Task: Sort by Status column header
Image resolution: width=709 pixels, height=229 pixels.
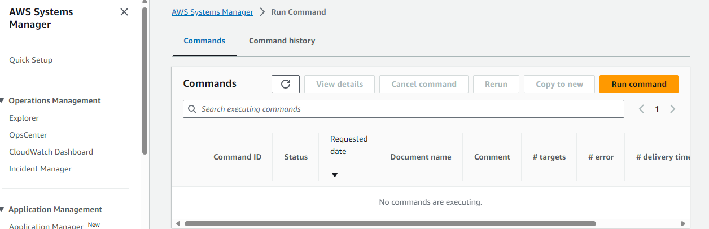Action: (x=296, y=157)
